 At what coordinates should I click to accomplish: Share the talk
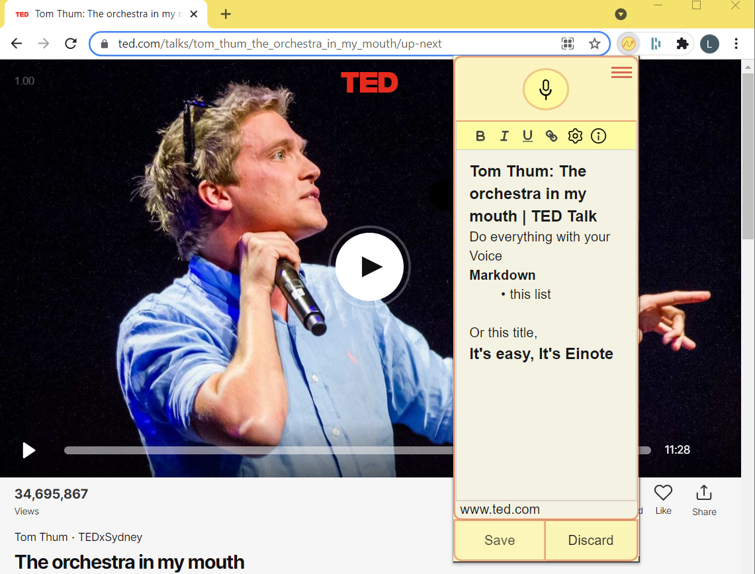[704, 501]
